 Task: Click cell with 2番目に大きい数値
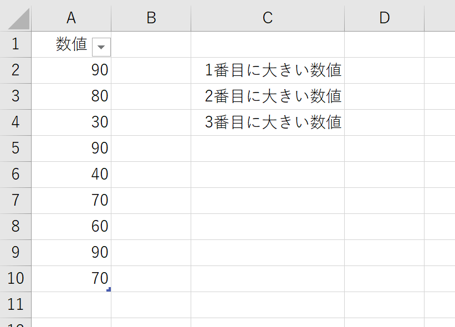[268, 96]
